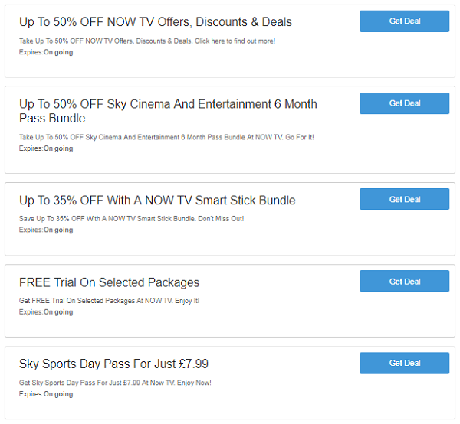Click the expiry text under FREE Trial deal
This screenshot has height=424, width=460.
click(x=46, y=312)
